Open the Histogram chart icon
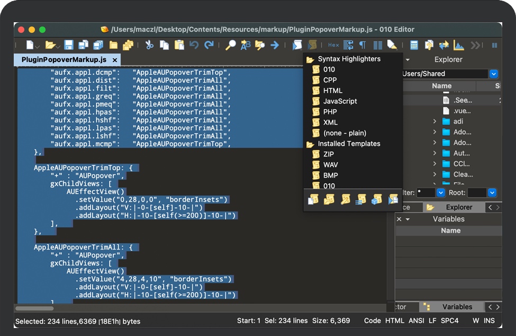The height and width of the screenshot is (336, 516). click(458, 45)
